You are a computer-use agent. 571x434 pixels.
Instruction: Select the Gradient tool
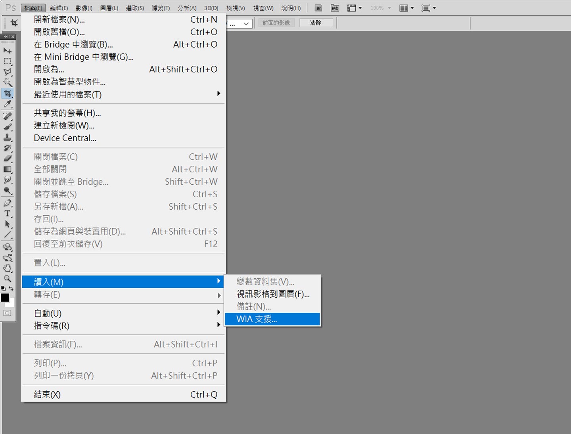click(x=8, y=169)
